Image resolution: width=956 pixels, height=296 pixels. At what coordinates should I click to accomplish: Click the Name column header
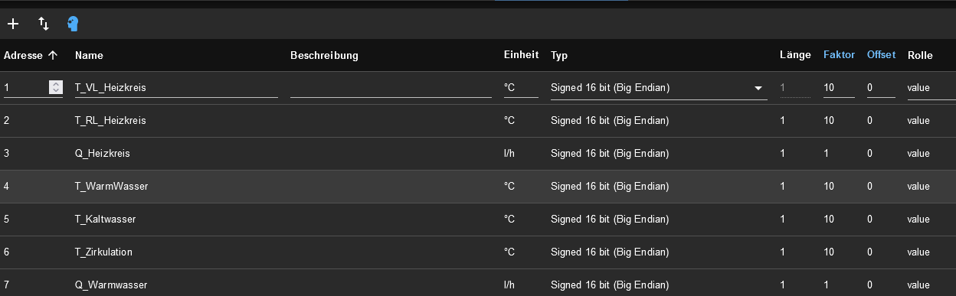coord(89,55)
